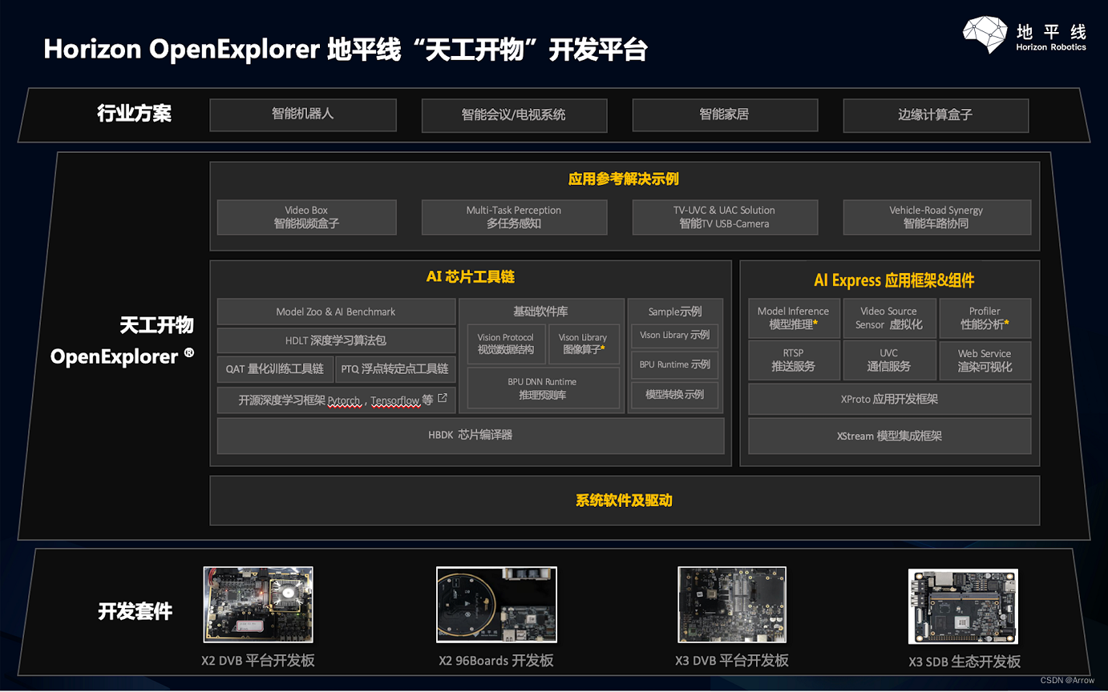
Task: Select TV-UVC & UAC Solution box
Action: pyautogui.click(x=725, y=217)
